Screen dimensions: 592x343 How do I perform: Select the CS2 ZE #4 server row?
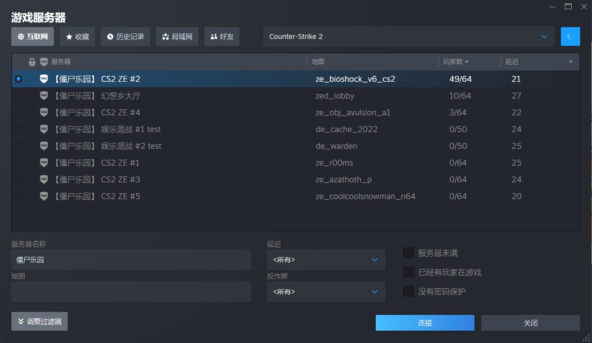coord(197,112)
